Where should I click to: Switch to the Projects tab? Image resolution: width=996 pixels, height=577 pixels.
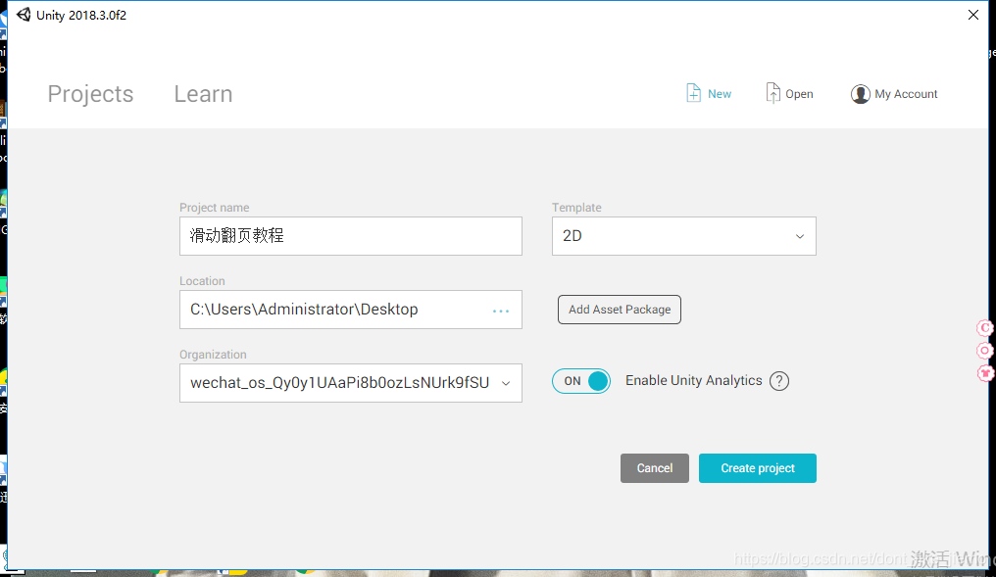coord(90,94)
